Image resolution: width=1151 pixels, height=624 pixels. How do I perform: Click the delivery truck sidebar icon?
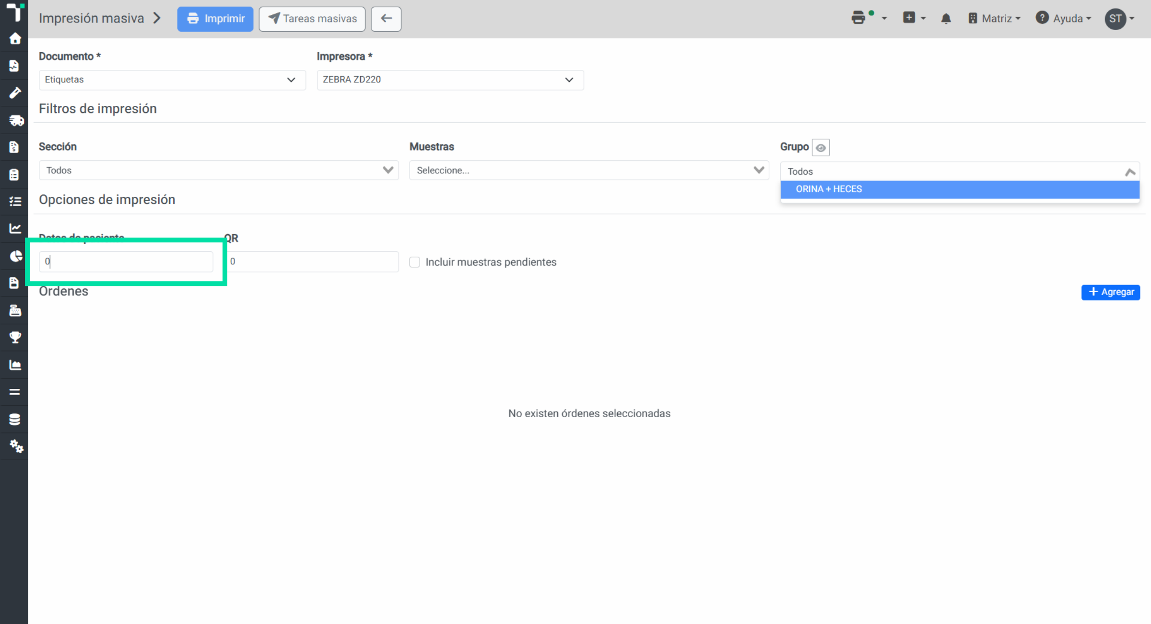[x=16, y=120]
